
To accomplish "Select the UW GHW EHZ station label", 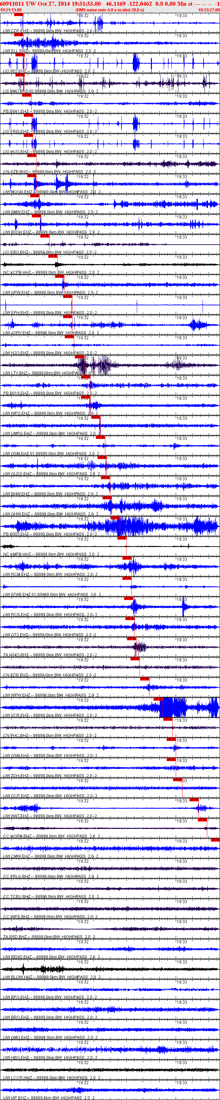I will 50,514.
